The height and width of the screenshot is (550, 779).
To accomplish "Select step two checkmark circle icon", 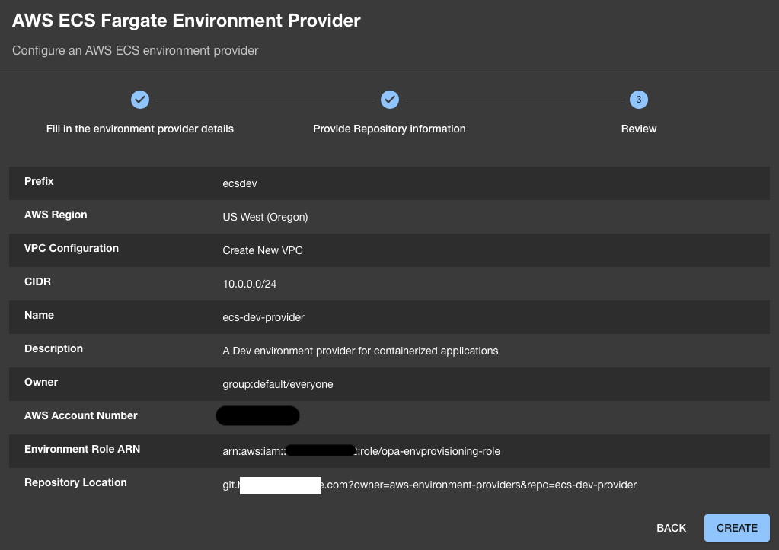I will tap(390, 100).
